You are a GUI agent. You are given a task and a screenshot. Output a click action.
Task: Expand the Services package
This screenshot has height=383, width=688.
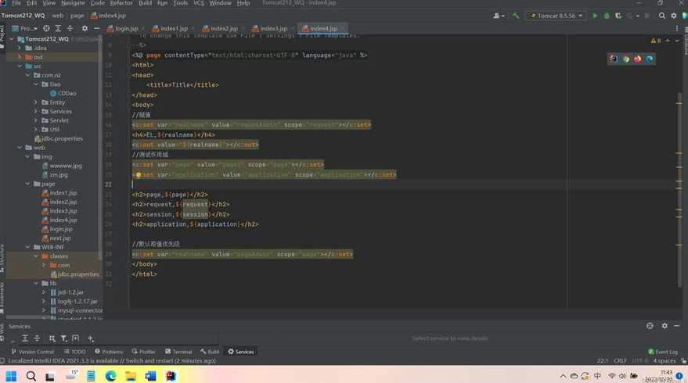click(36, 111)
